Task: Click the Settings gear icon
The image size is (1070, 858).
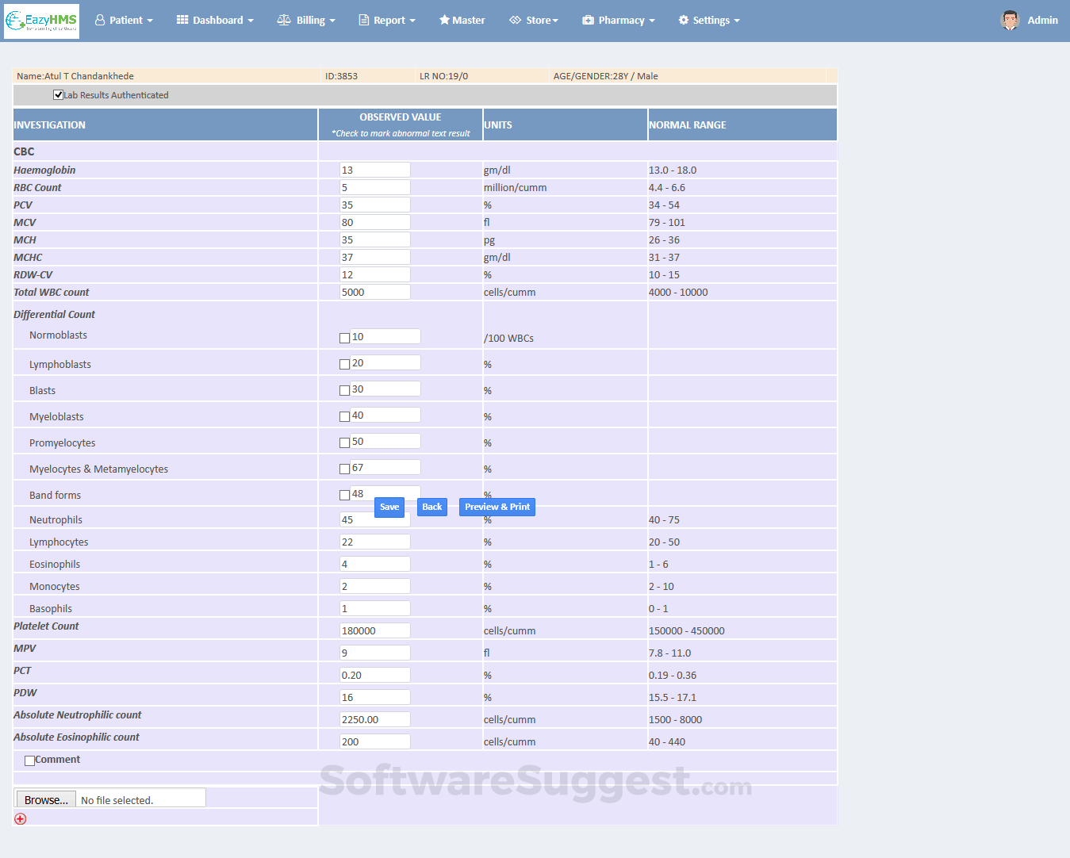Action: 684,21
